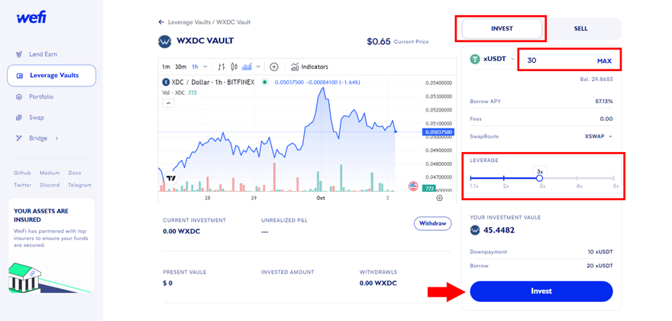Click the back arrow to Leverage Vaults
Screen dimensions: 672x321
161,22
